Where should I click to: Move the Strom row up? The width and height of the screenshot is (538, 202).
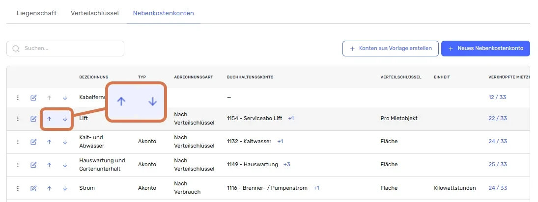pos(49,188)
